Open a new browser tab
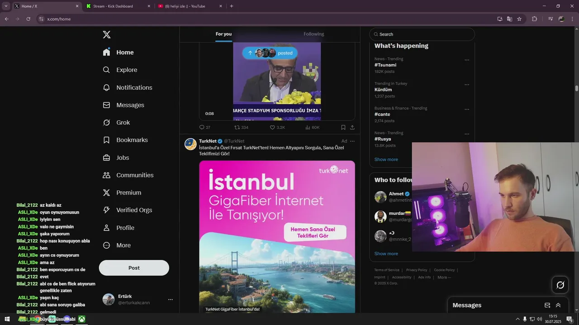Image resolution: width=579 pixels, height=325 pixels. (x=232, y=6)
